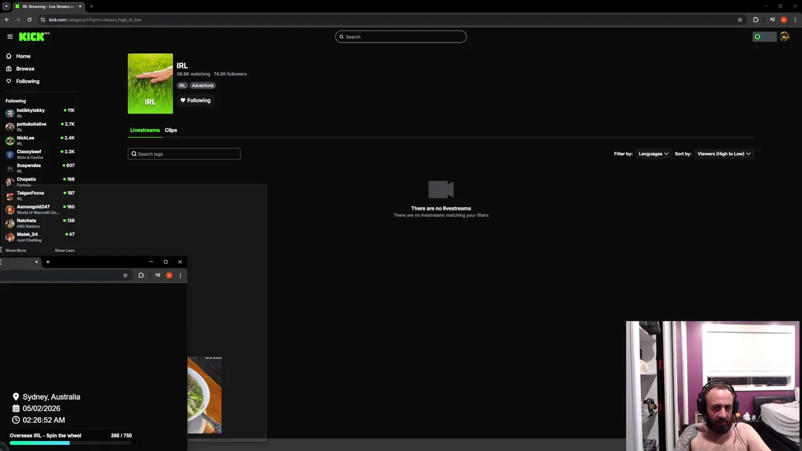
Task: Close the IRL Streaming browser tab
Action: point(80,6)
